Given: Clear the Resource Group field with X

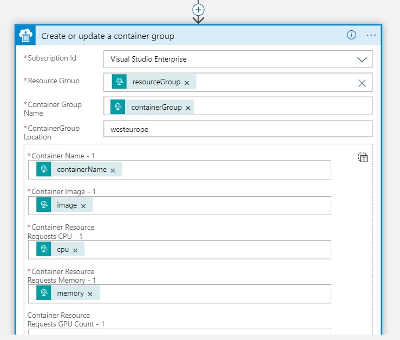Looking at the screenshot, I should [362, 83].
